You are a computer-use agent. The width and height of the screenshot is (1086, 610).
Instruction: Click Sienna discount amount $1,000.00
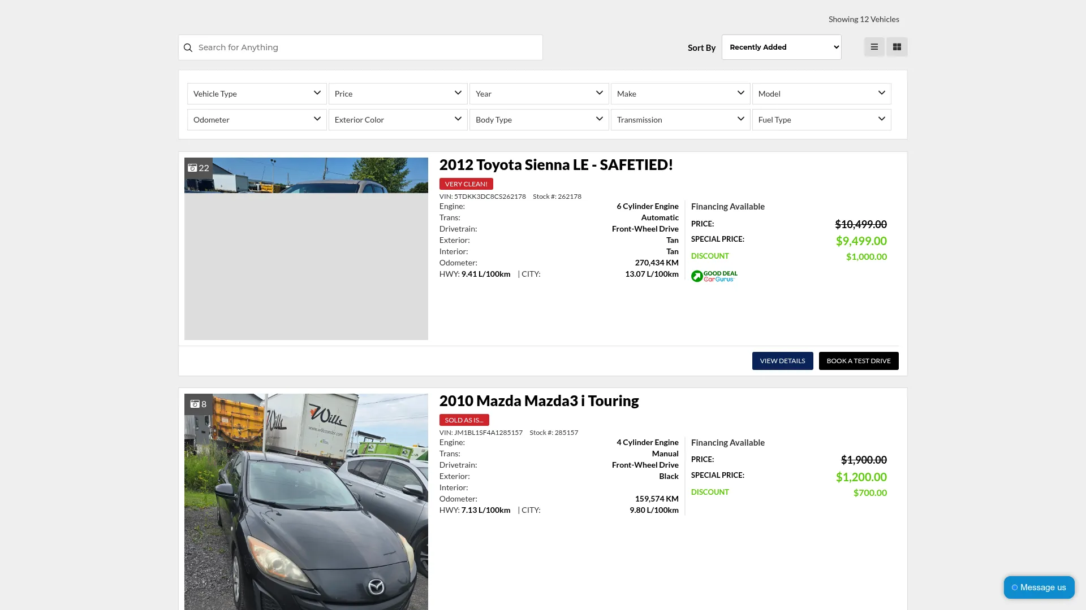[867, 256]
